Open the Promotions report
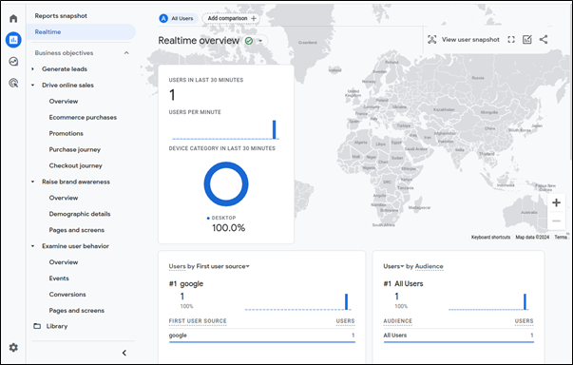573x365 pixels. pos(67,133)
